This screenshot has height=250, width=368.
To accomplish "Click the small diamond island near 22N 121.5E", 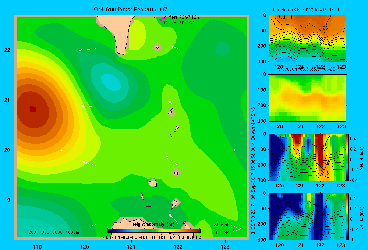I will 157,47.
